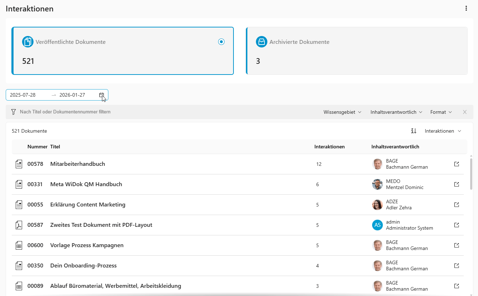Click the PDF icon of Zweites Test Dokument
The width and height of the screenshot is (478, 296).
19,225
